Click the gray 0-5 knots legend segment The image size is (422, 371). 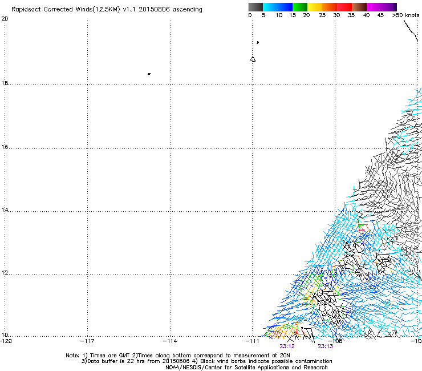click(255, 7)
